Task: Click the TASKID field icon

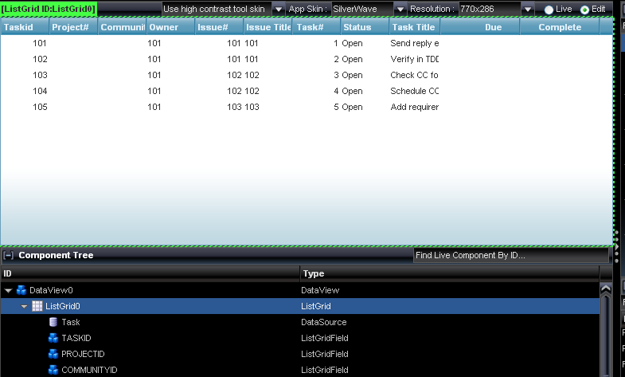Action: (53, 338)
